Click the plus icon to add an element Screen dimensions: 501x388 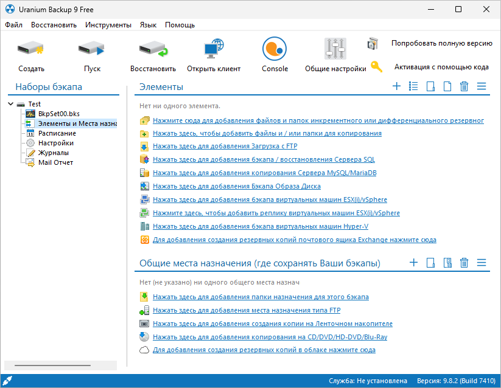(396, 86)
